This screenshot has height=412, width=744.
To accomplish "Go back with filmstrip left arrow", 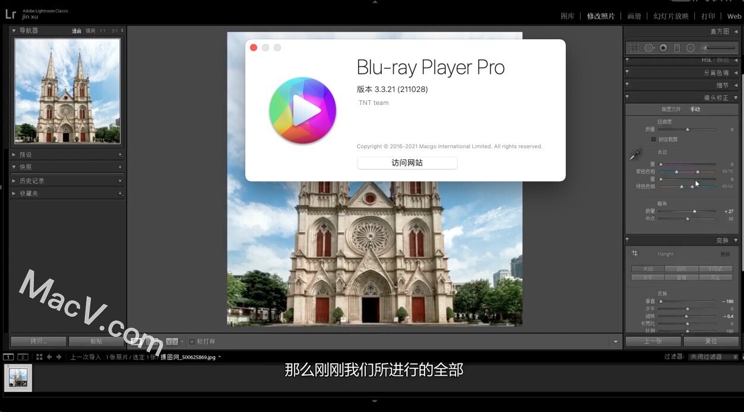I will (49, 357).
